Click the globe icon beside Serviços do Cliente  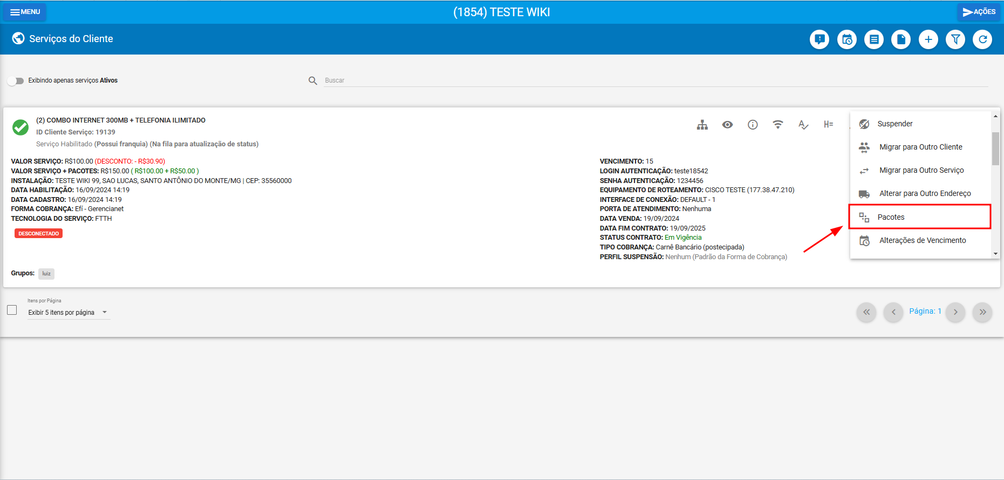18,38
